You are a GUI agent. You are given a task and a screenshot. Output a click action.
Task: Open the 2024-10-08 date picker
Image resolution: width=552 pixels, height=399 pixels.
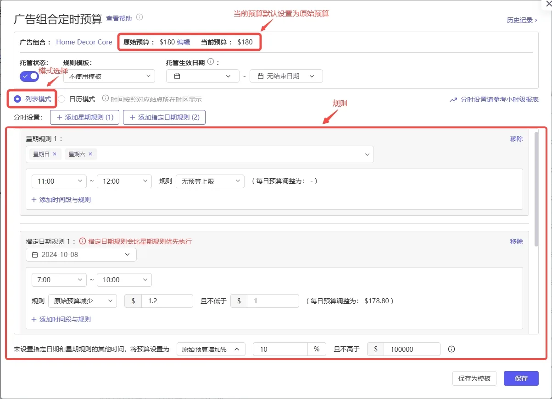click(x=81, y=255)
